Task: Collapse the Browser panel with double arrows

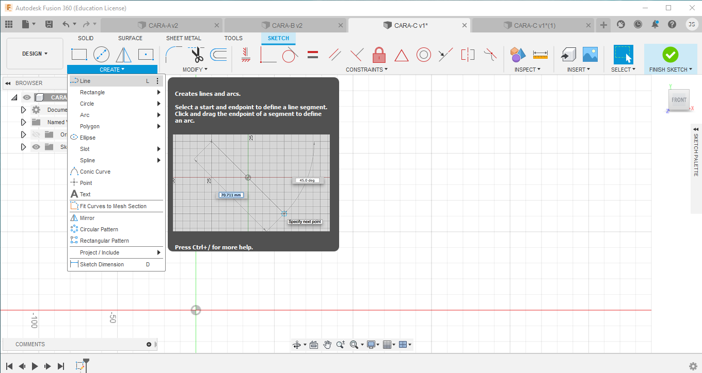Action: (8, 83)
